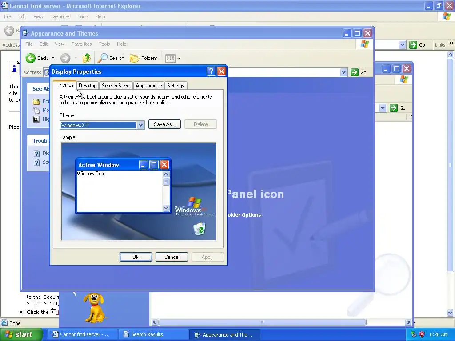The width and height of the screenshot is (455, 341).
Task: Click the sample Recycle Bin icon
Action: click(200, 228)
